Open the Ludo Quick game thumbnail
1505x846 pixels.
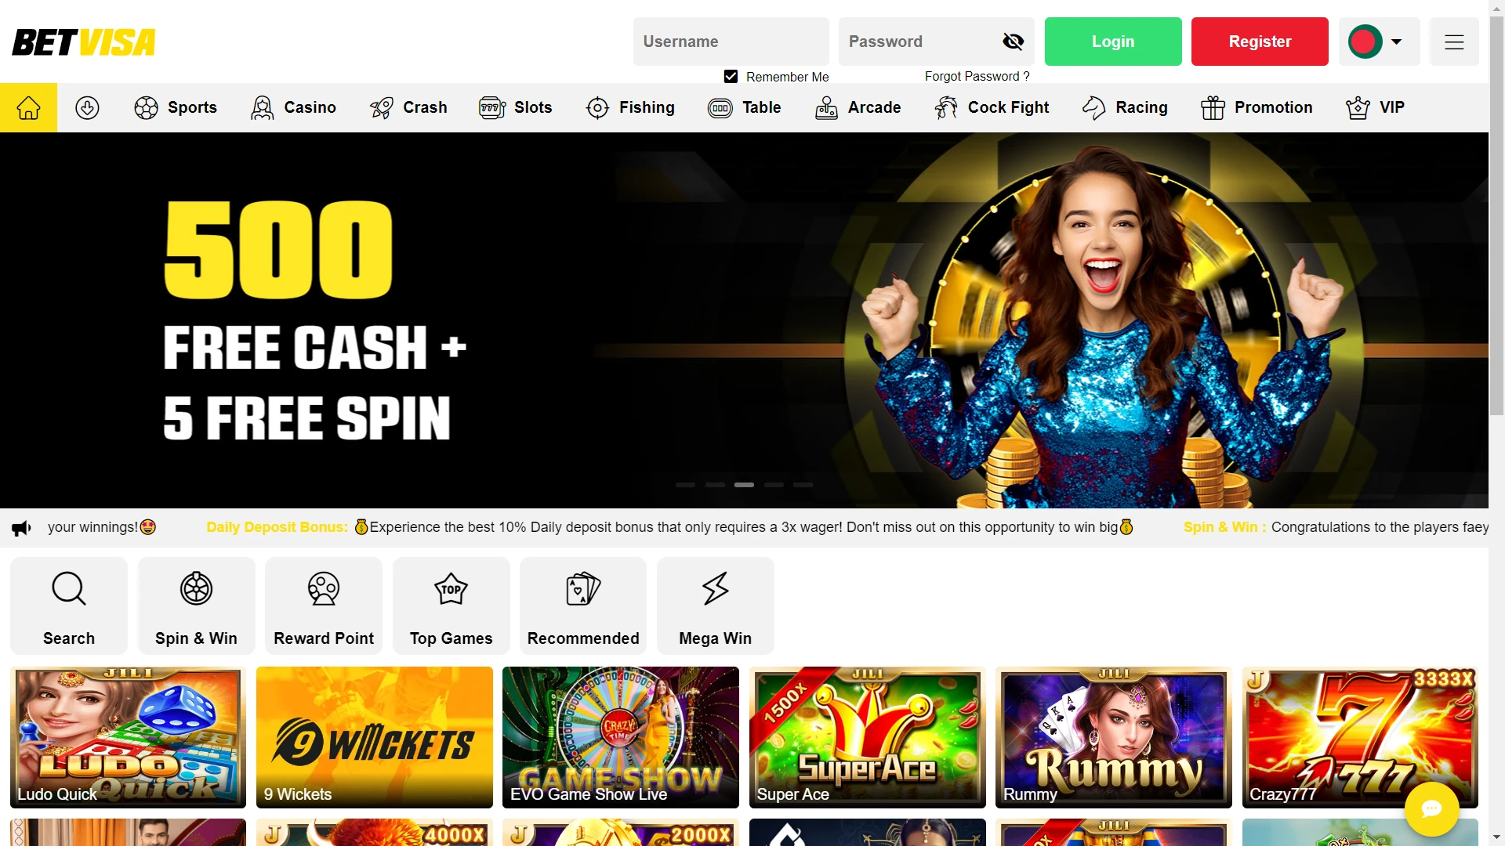(x=128, y=737)
